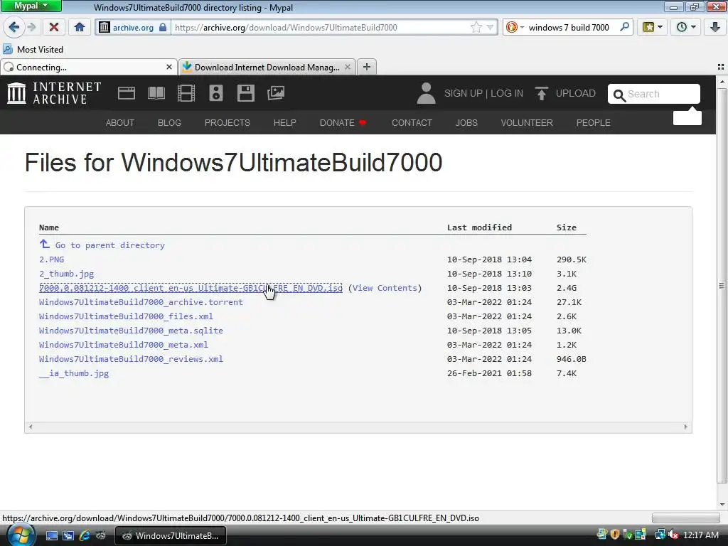This screenshot has height=546, width=728.
Task: Click the Internet Archive Search field
Action: (x=654, y=94)
